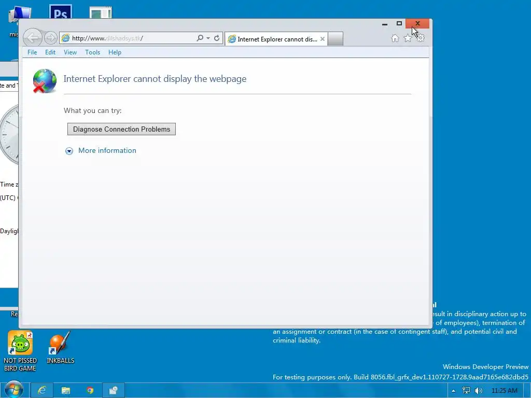Open the Windows Start orb
The width and height of the screenshot is (531, 398).
tap(14, 390)
